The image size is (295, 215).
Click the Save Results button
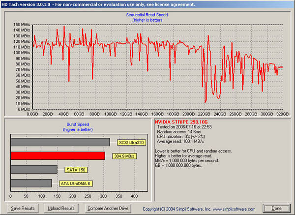pos(23,209)
